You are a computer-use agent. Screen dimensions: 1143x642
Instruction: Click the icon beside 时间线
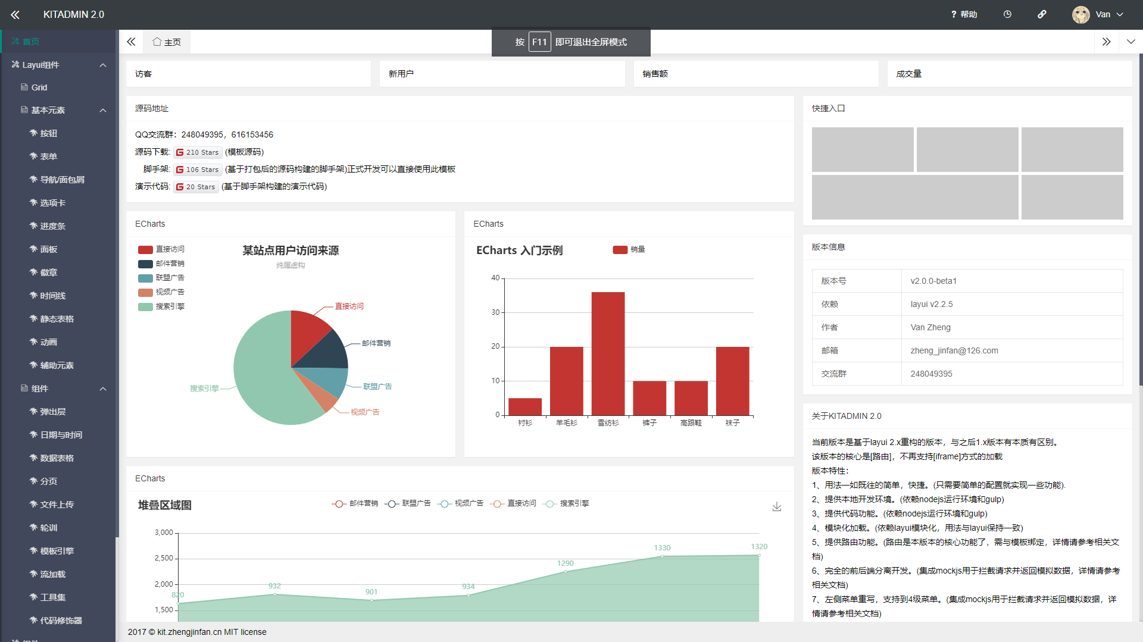click(33, 295)
